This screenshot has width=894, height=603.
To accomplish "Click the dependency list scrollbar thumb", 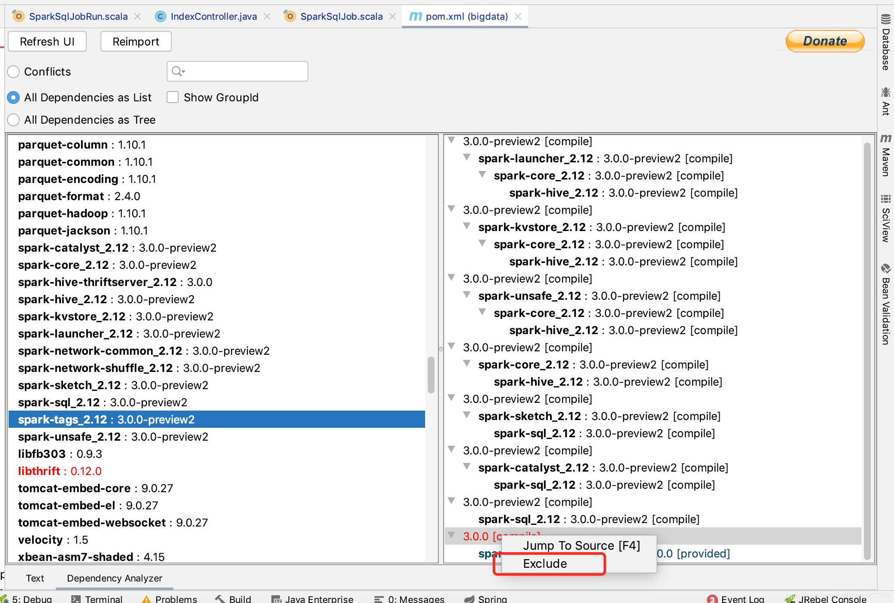I will [x=431, y=375].
